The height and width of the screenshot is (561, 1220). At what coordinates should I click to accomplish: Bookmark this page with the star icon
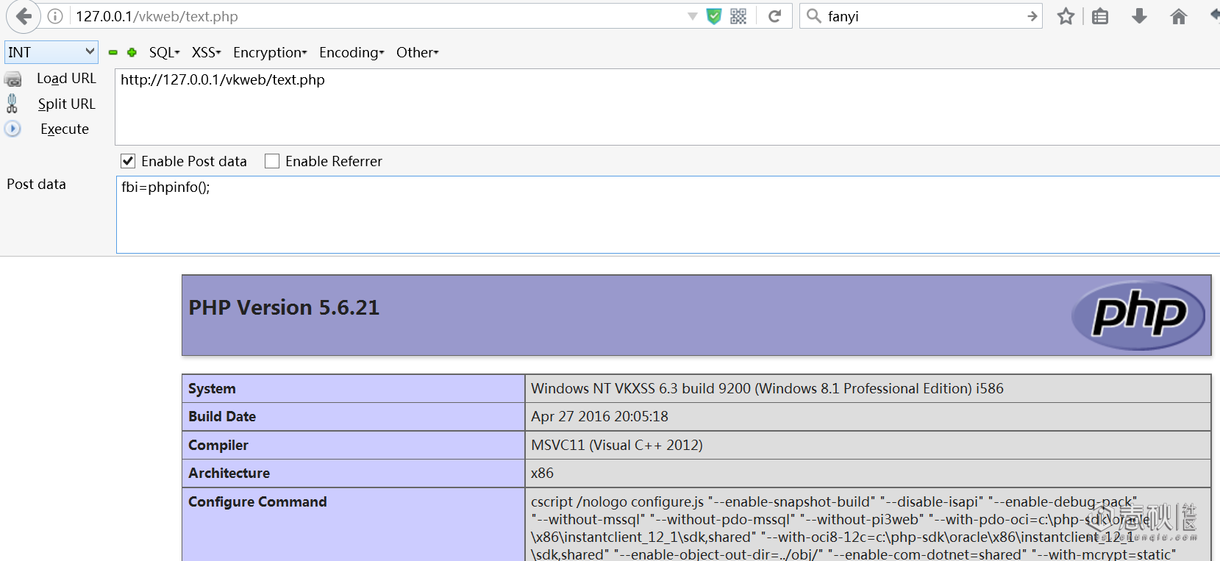[1066, 16]
